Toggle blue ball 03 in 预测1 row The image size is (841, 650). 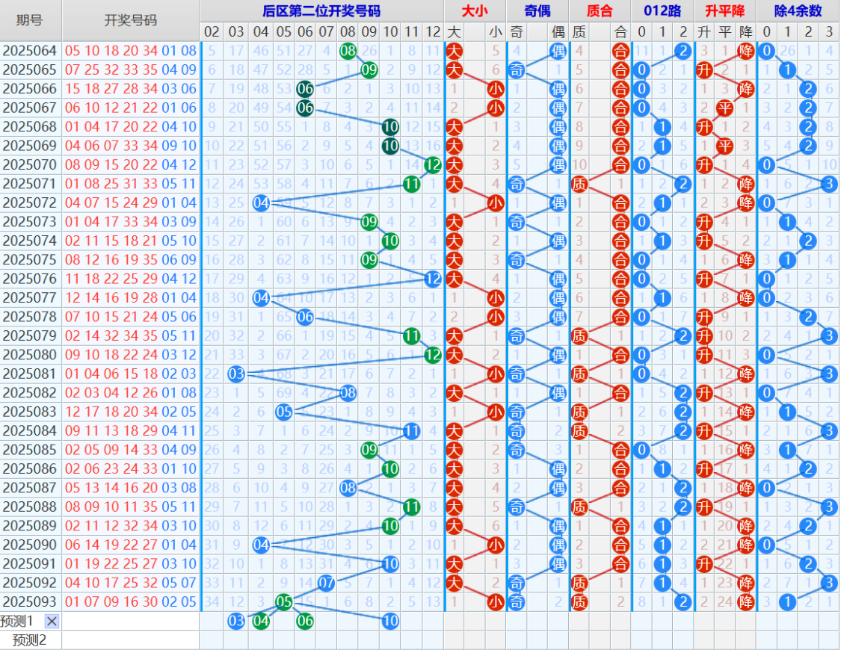[236, 621]
